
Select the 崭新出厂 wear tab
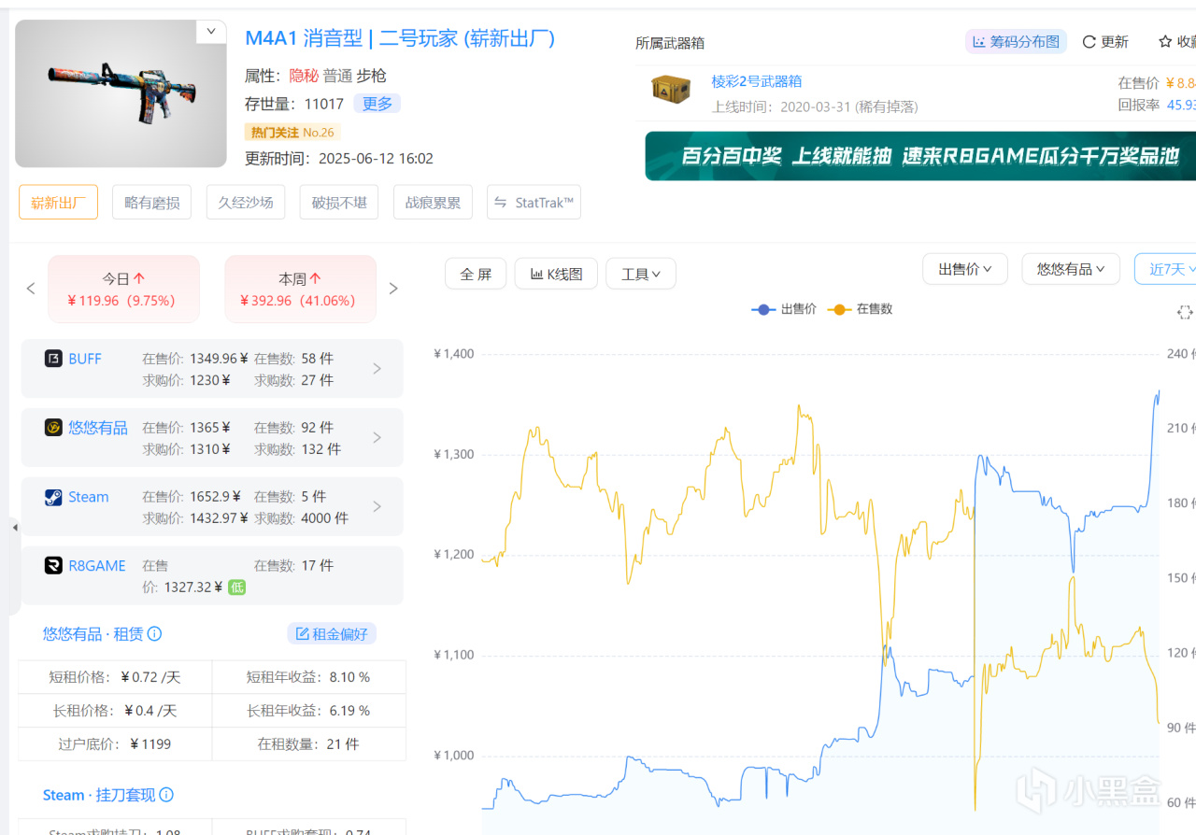click(x=58, y=202)
